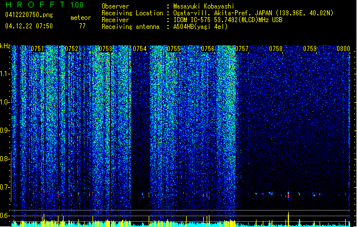Click the meteor count label
Image resolution: width=357 pixels, height=227 pixels.
click(81, 18)
